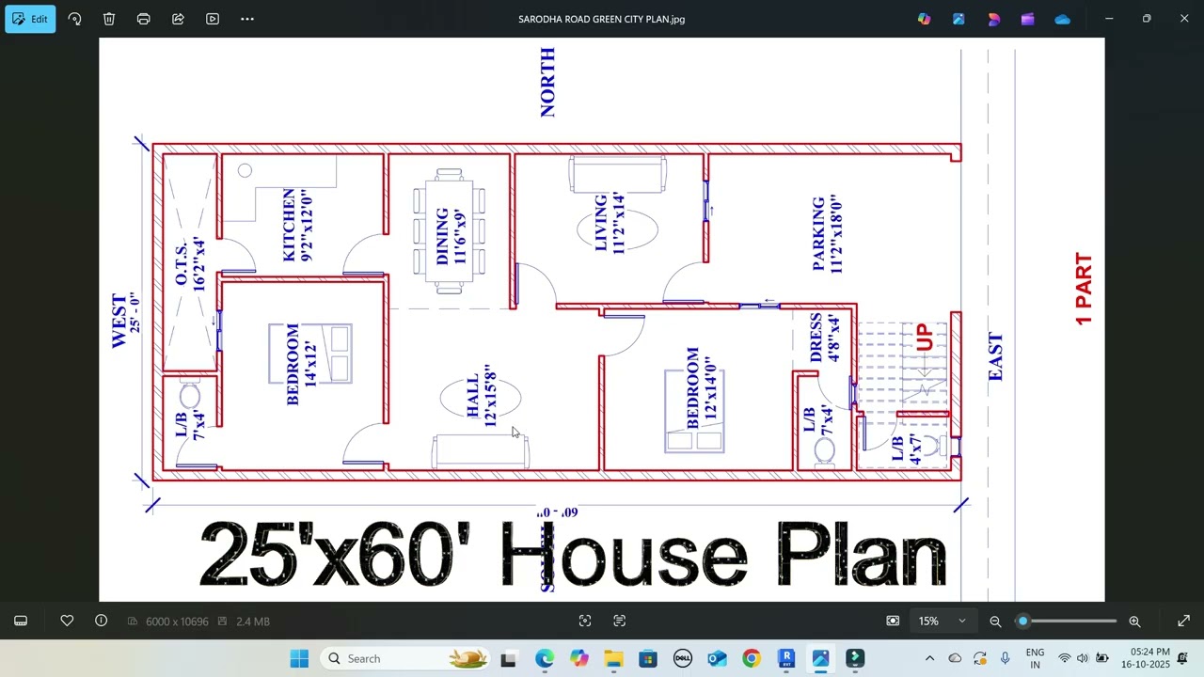This screenshot has width=1204, height=677.
Task: Open the Wi-Fi network tray icon
Action: coord(1065,658)
